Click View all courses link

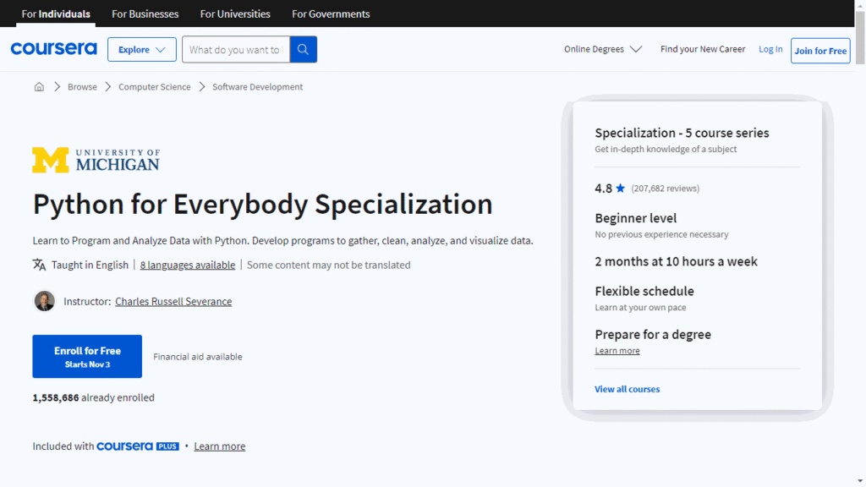point(627,389)
